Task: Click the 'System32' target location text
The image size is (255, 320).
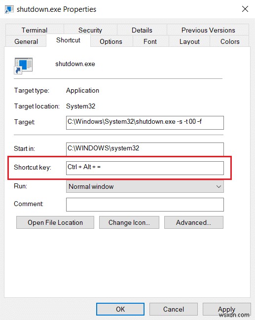Action: [x=81, y=106]
